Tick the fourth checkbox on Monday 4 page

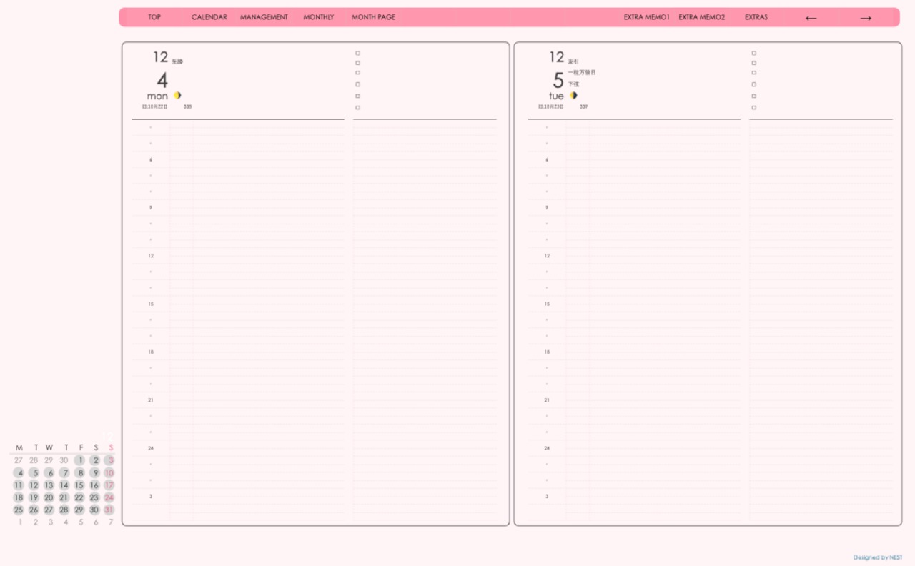point(357,84)
